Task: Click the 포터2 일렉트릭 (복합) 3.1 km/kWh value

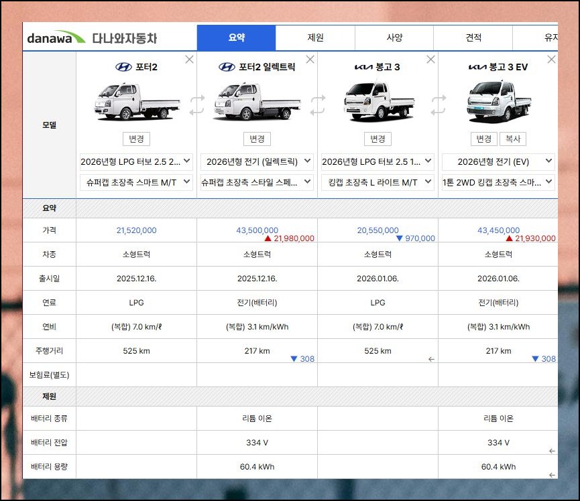Action: (257, 327)
